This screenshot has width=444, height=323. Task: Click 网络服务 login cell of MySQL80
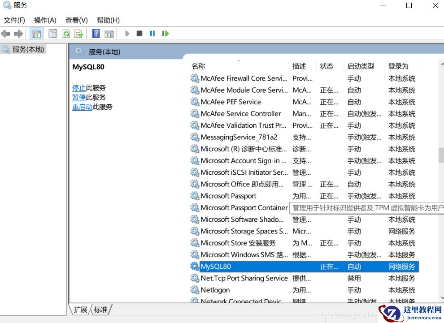tap(401, 267)
